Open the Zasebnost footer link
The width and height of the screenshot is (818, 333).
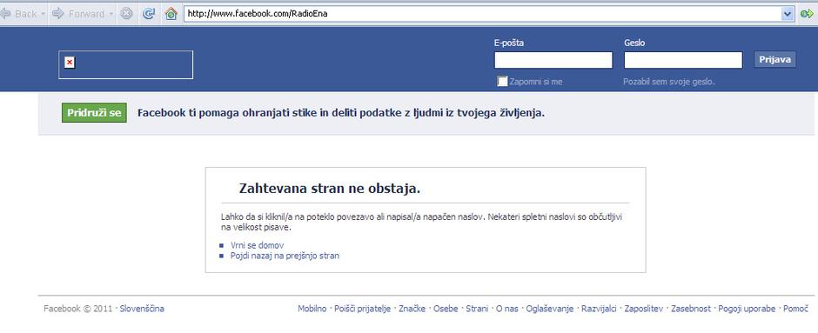coord(691,309)
